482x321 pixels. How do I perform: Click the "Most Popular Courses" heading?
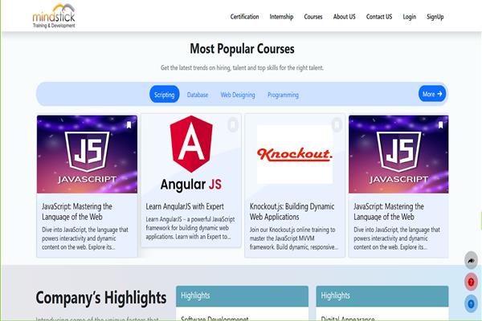[x=242, y=48]
